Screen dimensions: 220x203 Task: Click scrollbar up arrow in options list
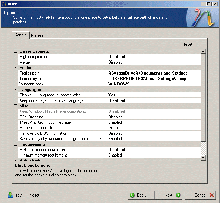(203, 51)
